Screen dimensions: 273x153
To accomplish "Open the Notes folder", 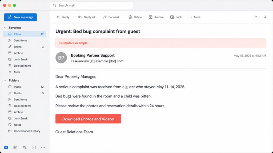I will (25, 125).
